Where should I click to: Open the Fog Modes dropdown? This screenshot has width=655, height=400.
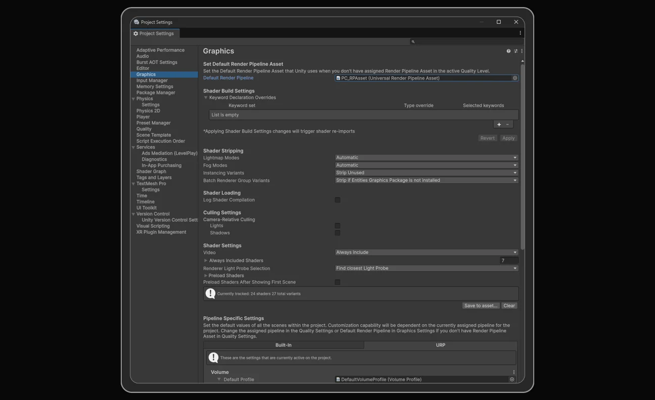click(x=427, y=165)
